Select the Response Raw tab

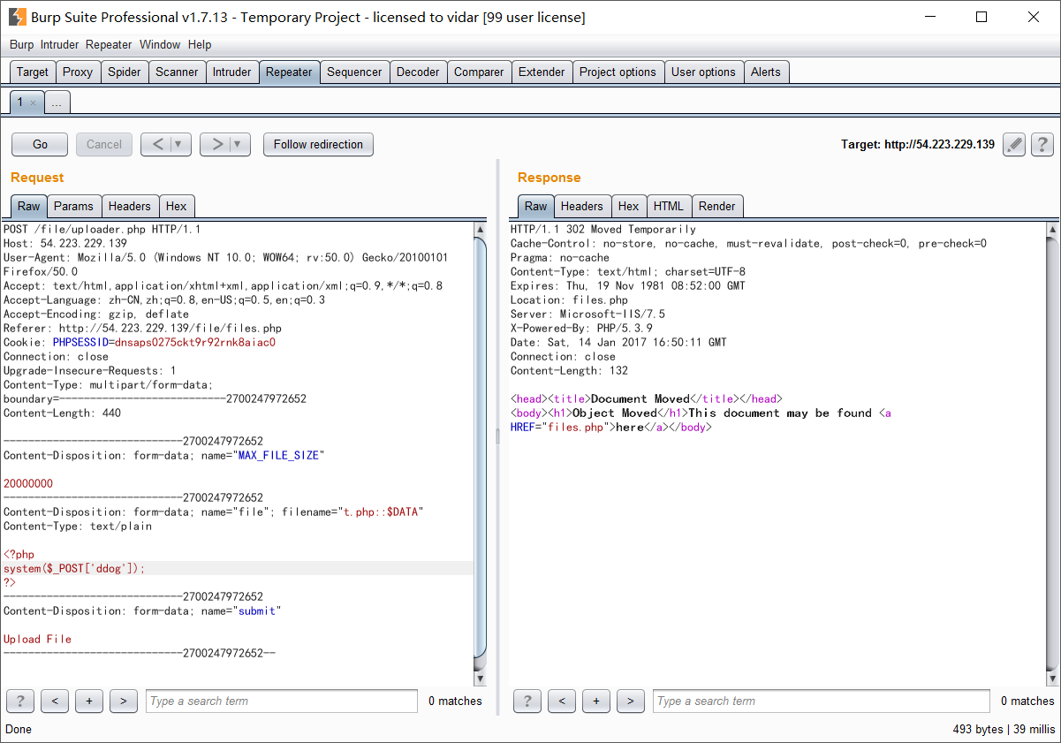coord(536,206)
